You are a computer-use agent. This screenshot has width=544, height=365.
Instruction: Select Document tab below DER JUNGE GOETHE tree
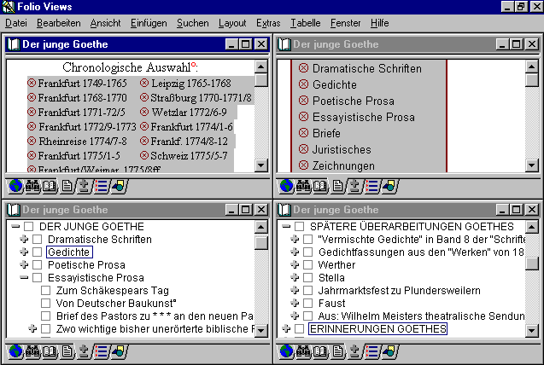pyautogui.click(x=67, y=351)
